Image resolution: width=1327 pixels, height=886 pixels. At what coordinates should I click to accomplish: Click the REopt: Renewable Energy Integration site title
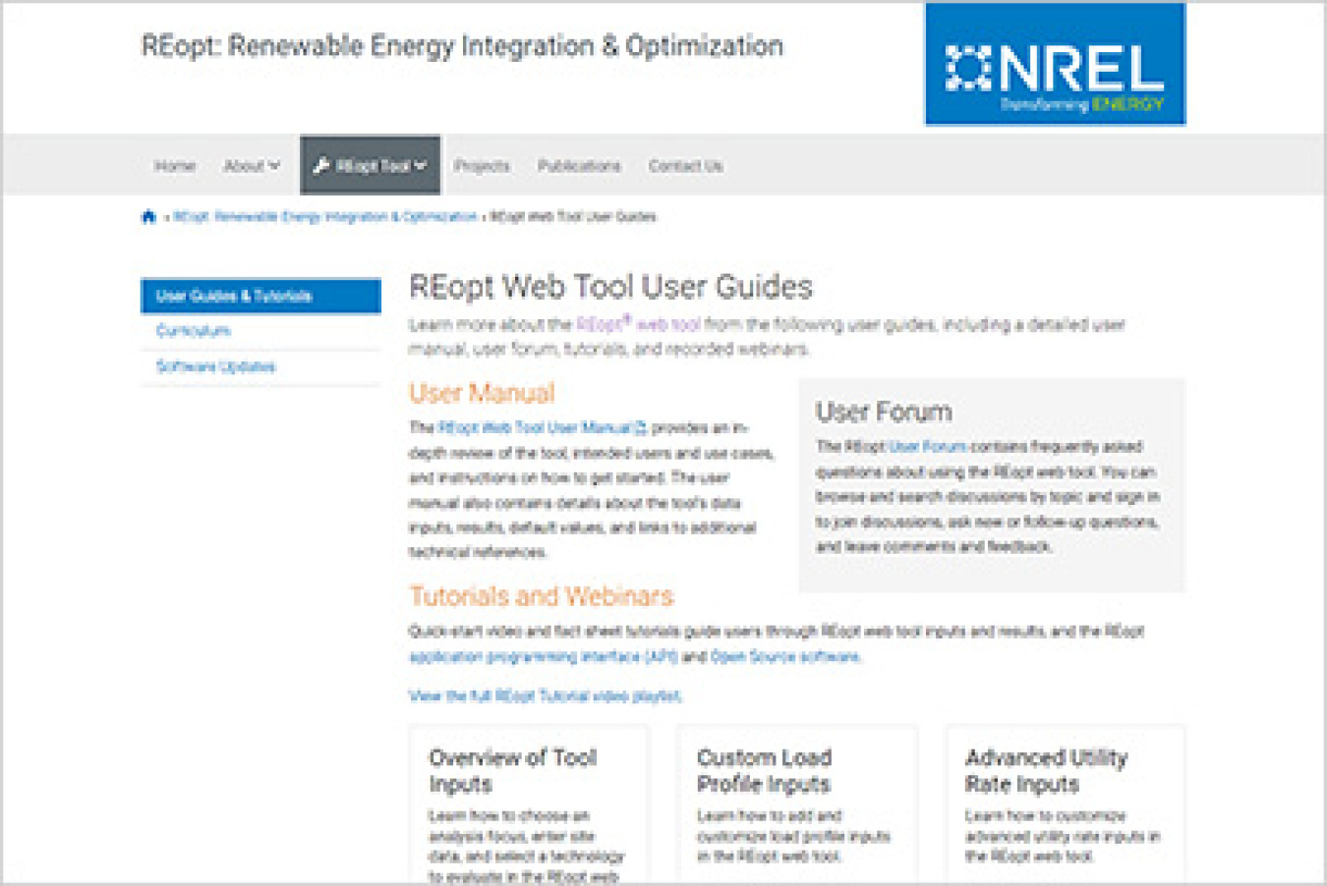(462, 46)
